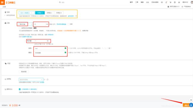Open the language menu in header
The height and width of the screenshot is (108, 193).
coord(185,2)
